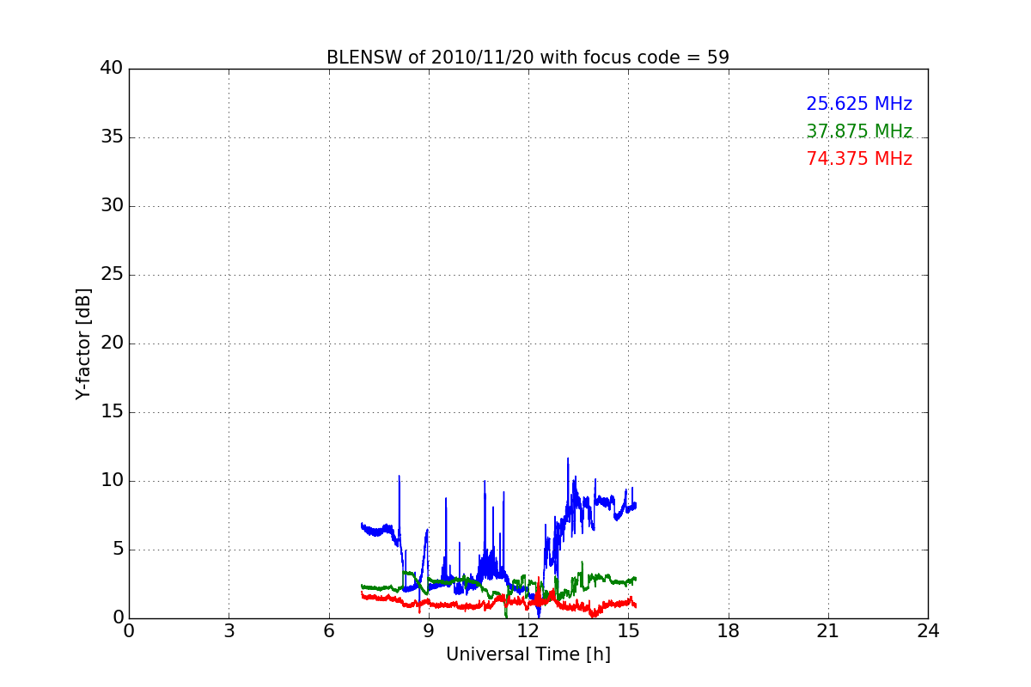Select the '37.875 MHz' green legend label
Image resolution: width=1031 pixels, height=687 pixels.
pyautogui.click(x=859, y=131)
